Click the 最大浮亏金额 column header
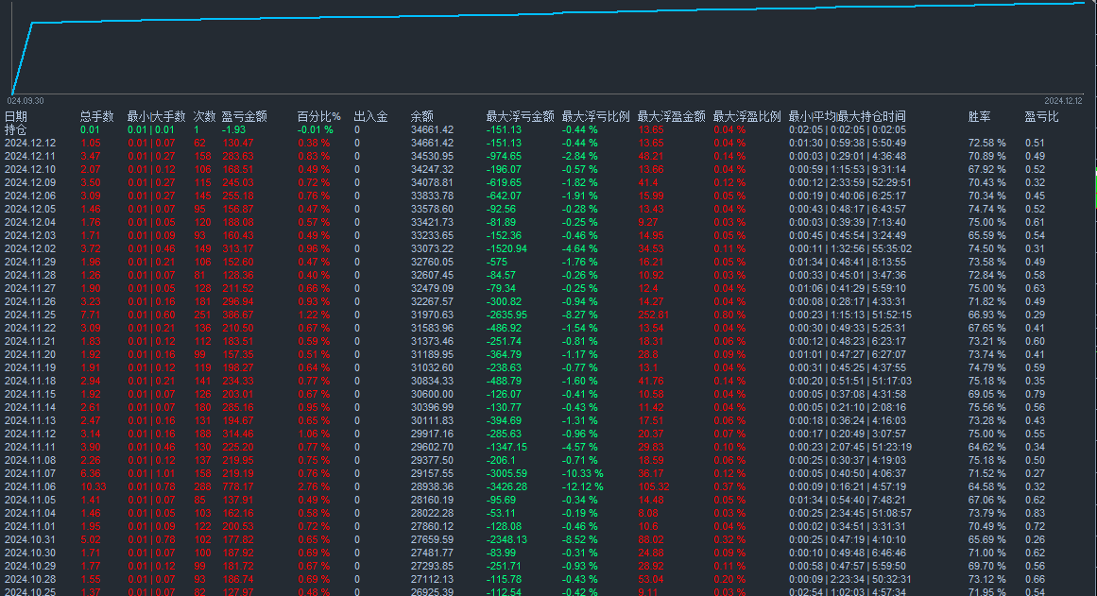The height and width of the screenshot is (596, 1097). 520,116
